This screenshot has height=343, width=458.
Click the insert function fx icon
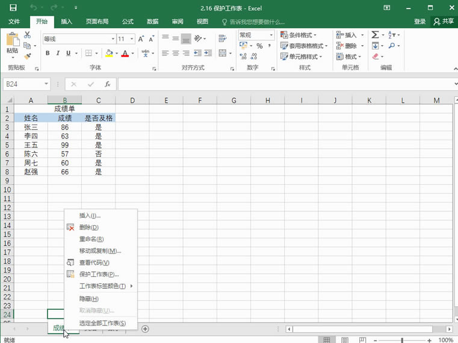point(108,84)
